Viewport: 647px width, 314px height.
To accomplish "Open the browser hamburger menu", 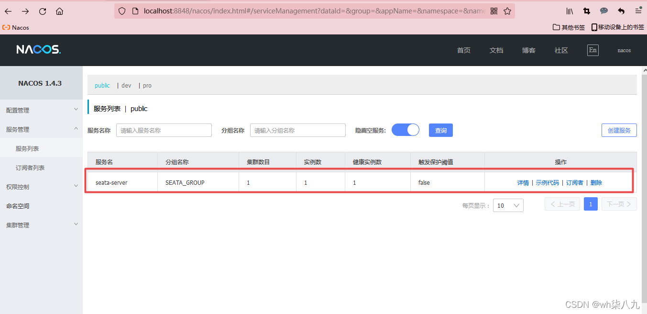I will [638, 11].
